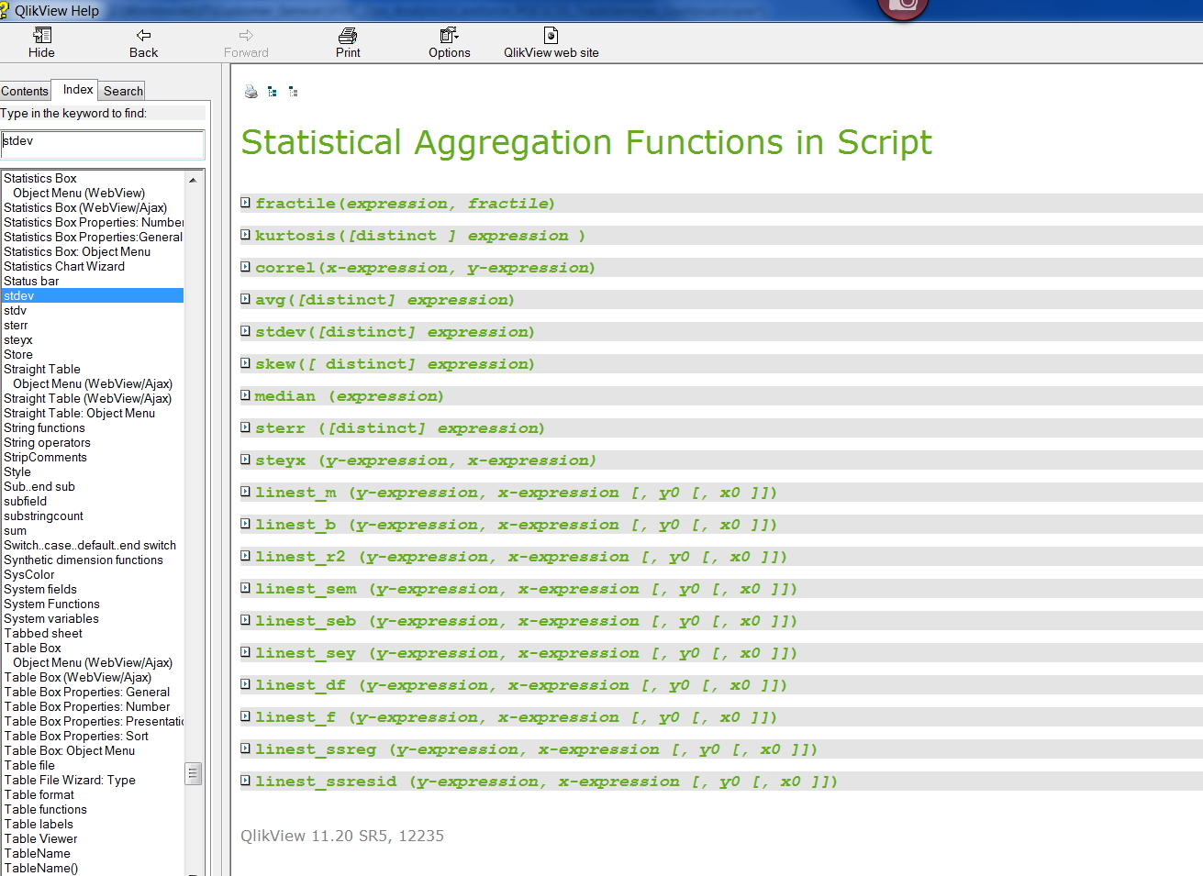Expand the fractile function section
This screenshot has width=1203, height=876.
(x=246, y=203)
